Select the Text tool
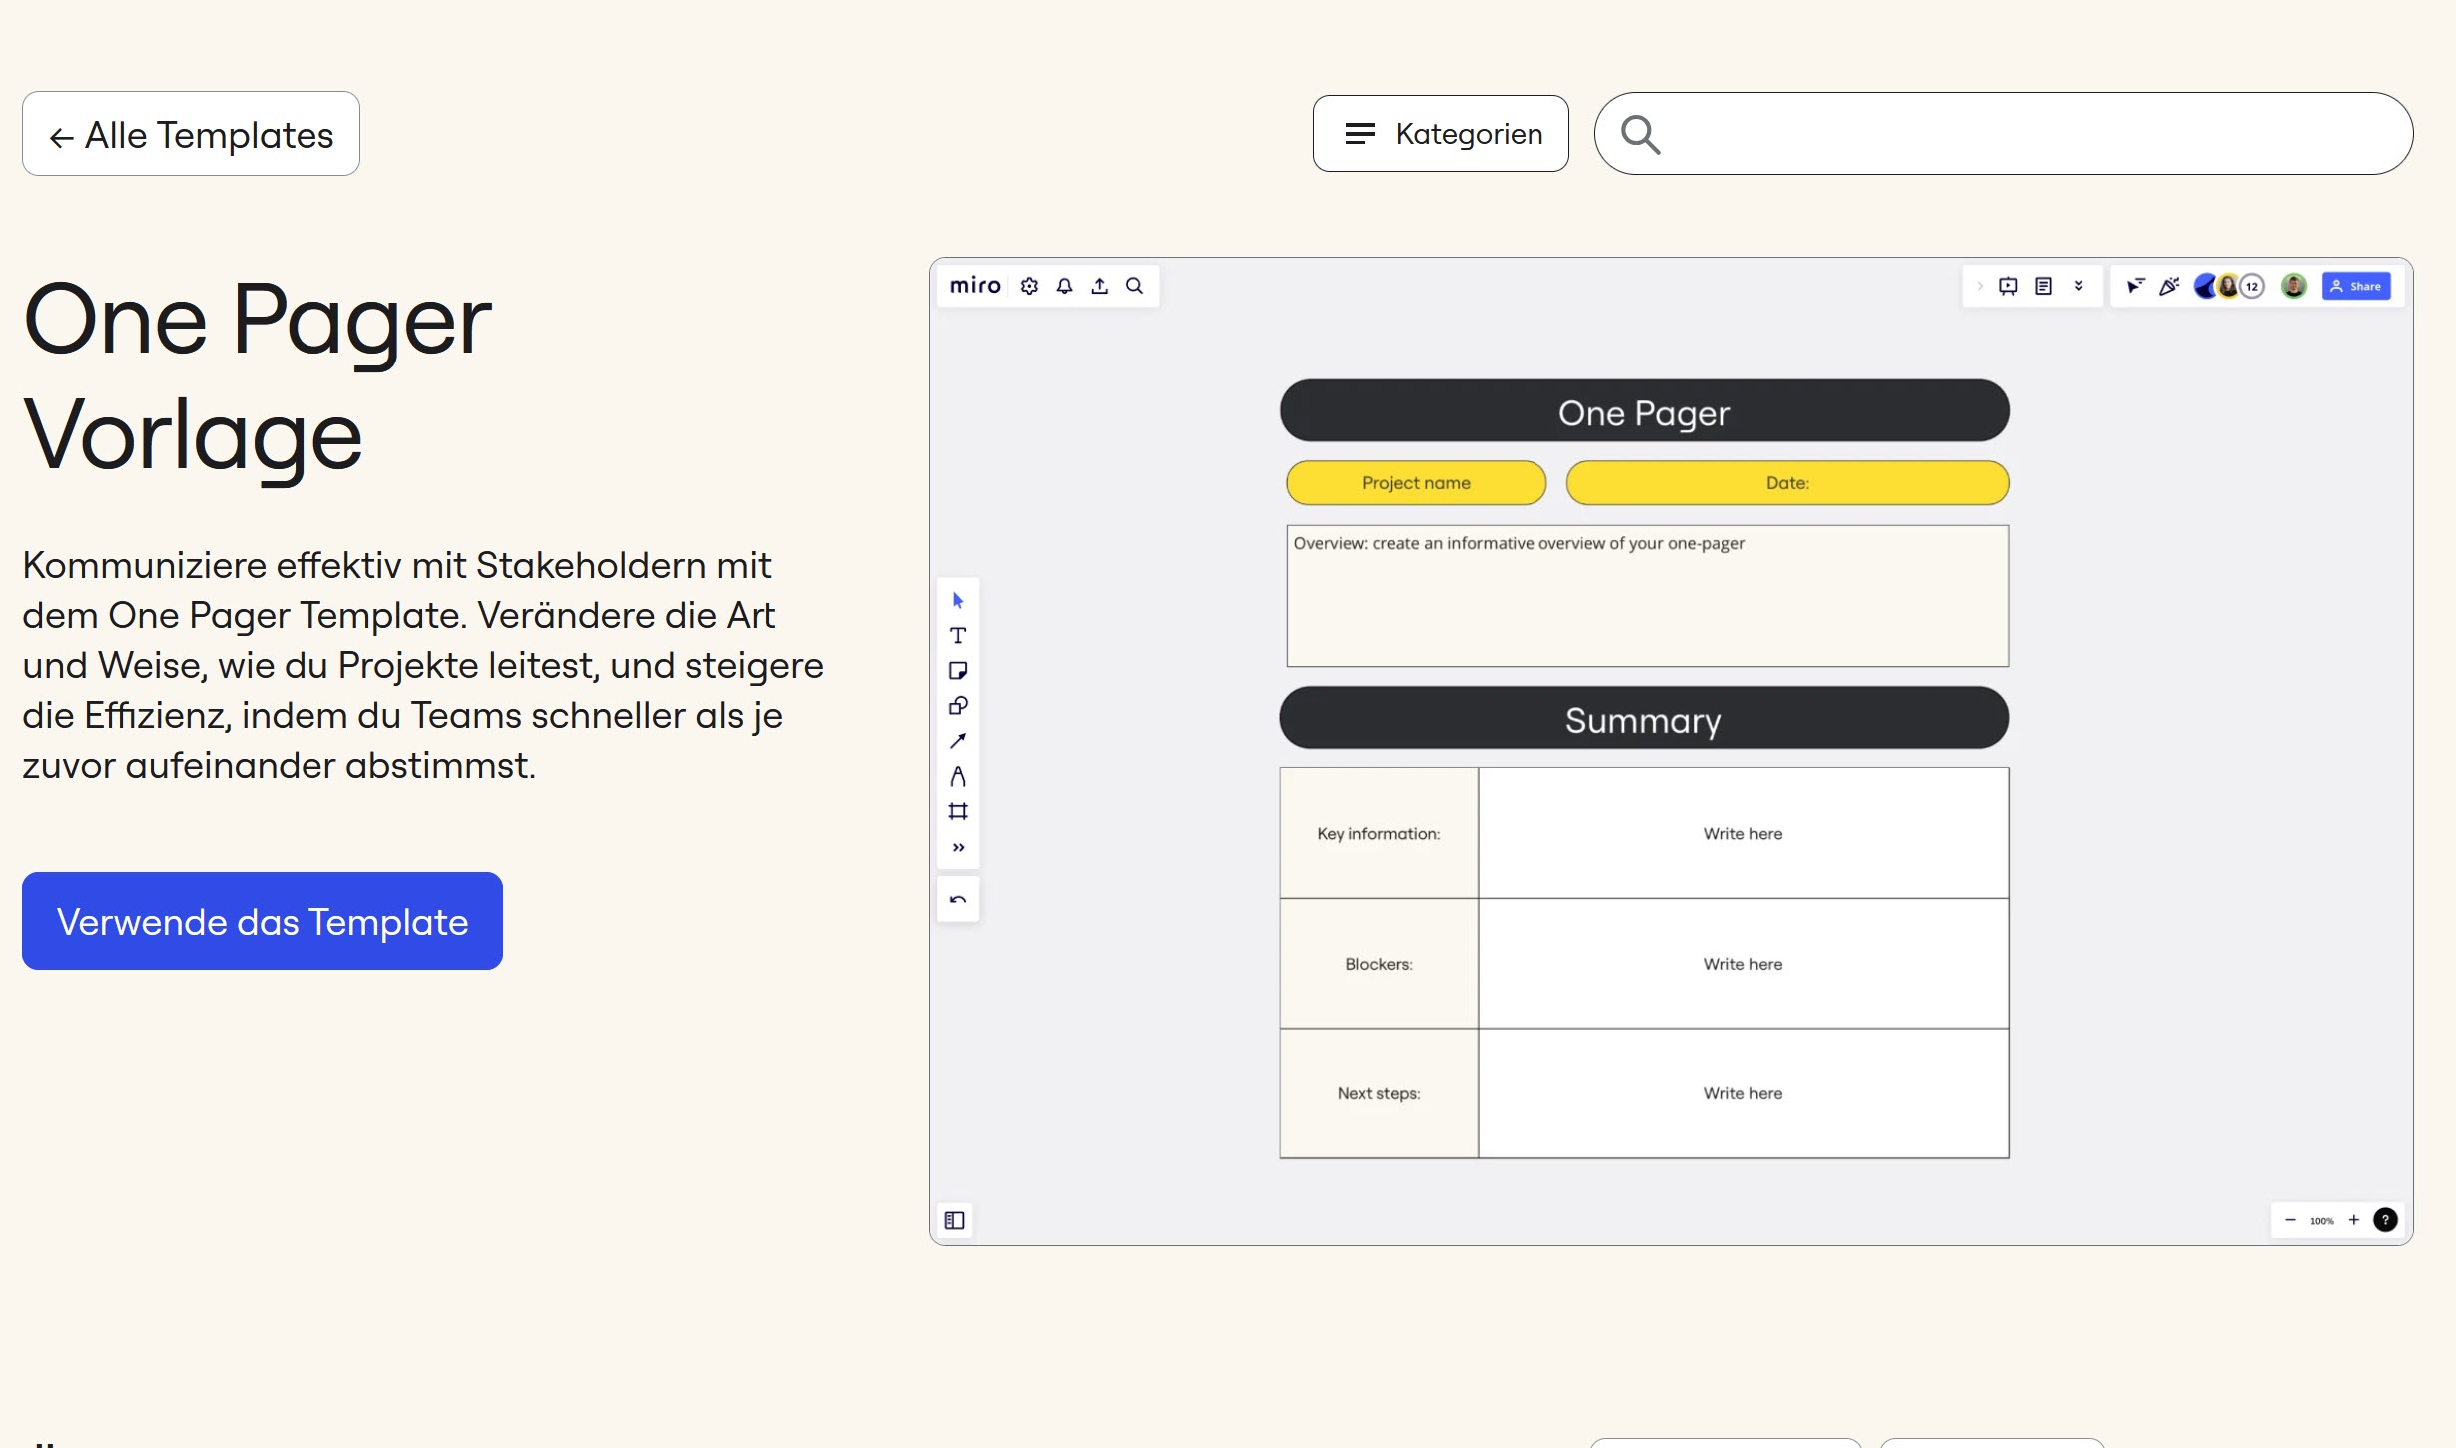The image size is (2456, 1448). pos(958,635)
